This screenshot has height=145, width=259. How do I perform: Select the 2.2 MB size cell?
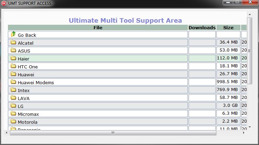click(x=228, y=122)
